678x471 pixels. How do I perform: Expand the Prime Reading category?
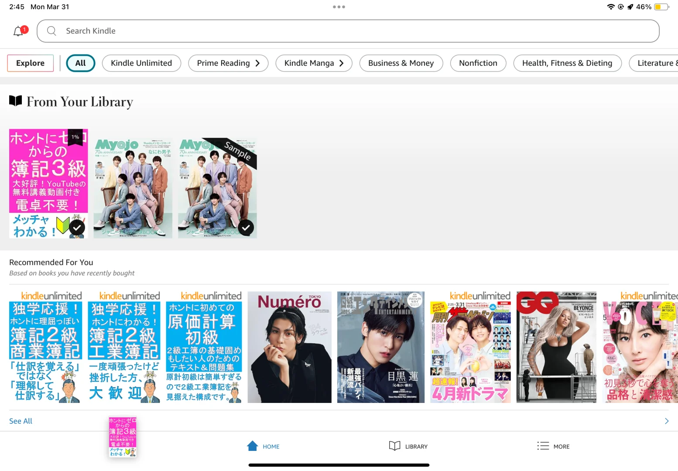click(228, 63)
